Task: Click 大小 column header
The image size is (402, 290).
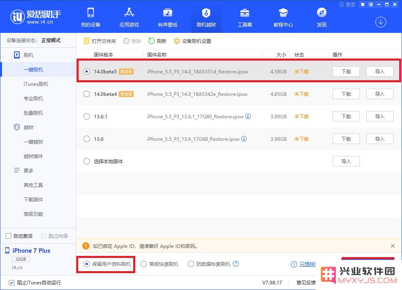Action: pos(281,55)
